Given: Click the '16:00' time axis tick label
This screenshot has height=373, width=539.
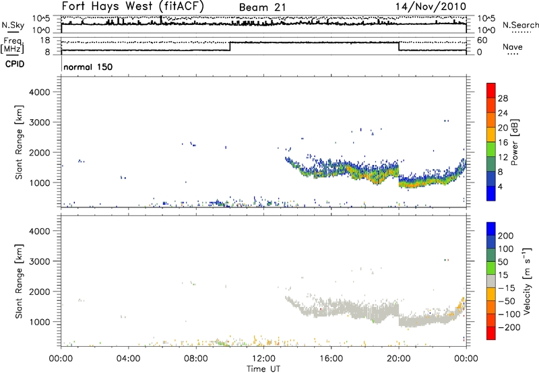Looking at the screenshot, I should click(331, 359).
